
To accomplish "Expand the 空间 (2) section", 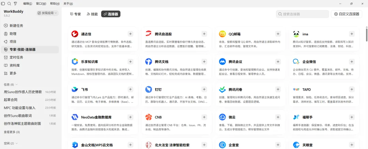I will [x=11, y=143].
